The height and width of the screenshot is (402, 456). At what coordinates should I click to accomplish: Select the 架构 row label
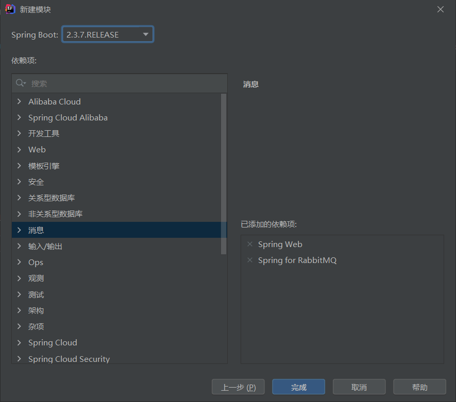(36, 310)
